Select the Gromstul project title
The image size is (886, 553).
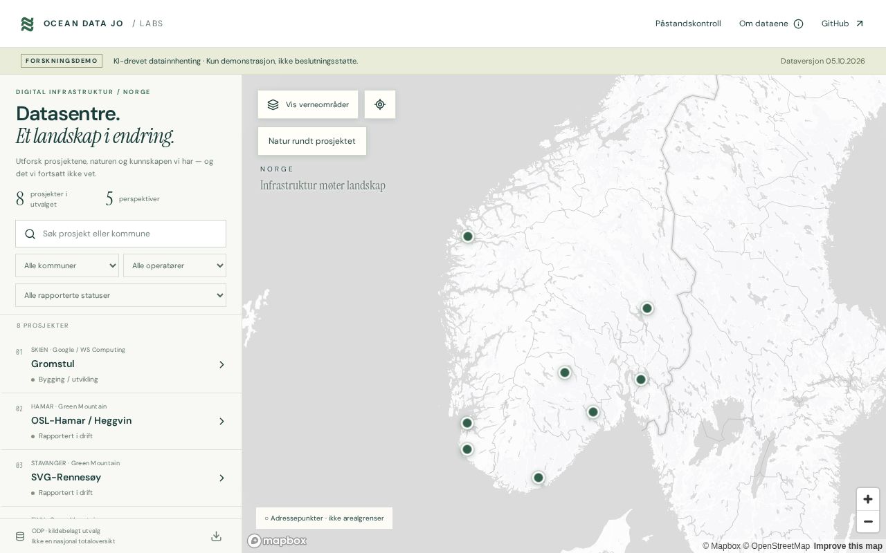pos(53,364)
